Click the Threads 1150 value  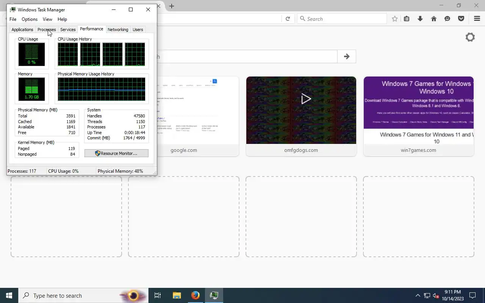(140, 122)
